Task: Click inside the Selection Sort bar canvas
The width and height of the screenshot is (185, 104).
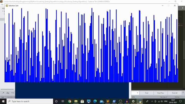Action: coord(91,45)
